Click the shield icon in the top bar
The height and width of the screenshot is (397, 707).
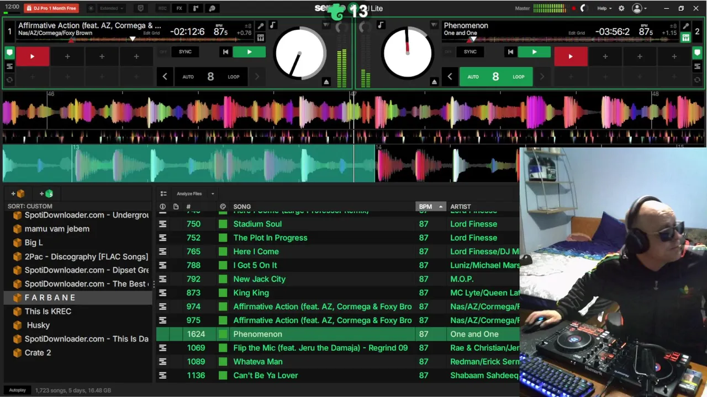coord(140,8)
